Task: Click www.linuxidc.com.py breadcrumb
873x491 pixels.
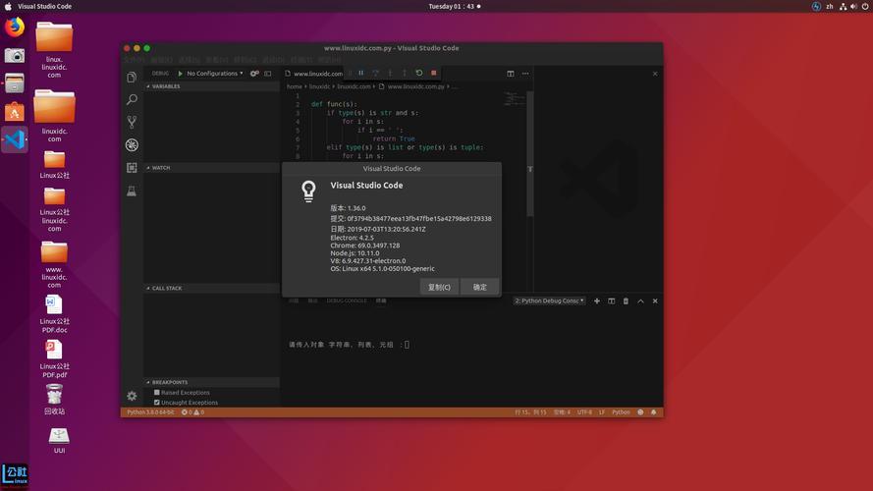Action: coord(416,86)
